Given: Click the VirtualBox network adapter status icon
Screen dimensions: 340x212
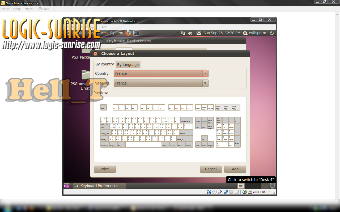Looking at the screenshot, I should point(226,192).
